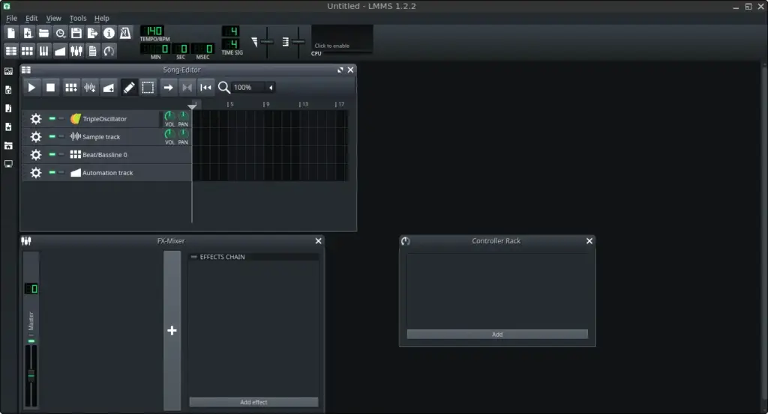The height and width of the screenshot is (414, 768).
Task: Click master pitch slider in toolbar
Action: click(x=298, y=42)
